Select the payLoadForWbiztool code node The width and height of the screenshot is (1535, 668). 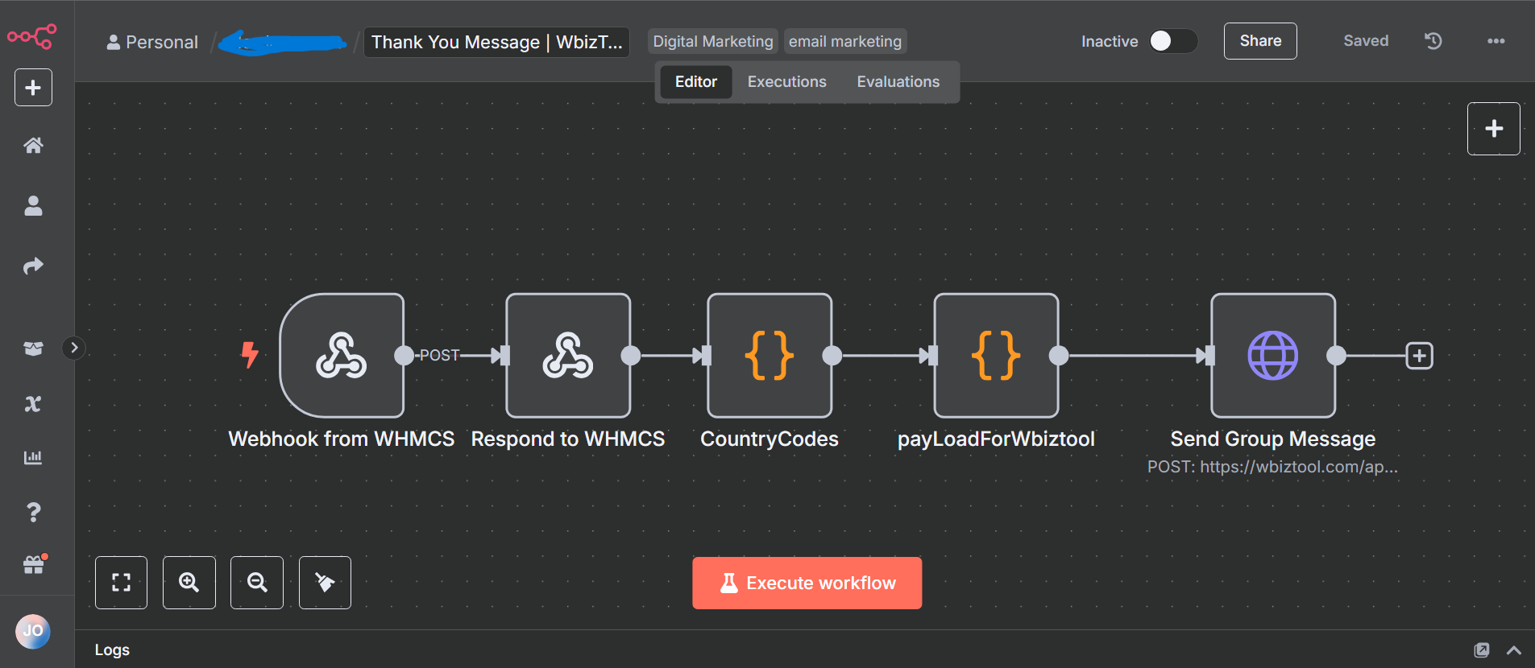996,355
